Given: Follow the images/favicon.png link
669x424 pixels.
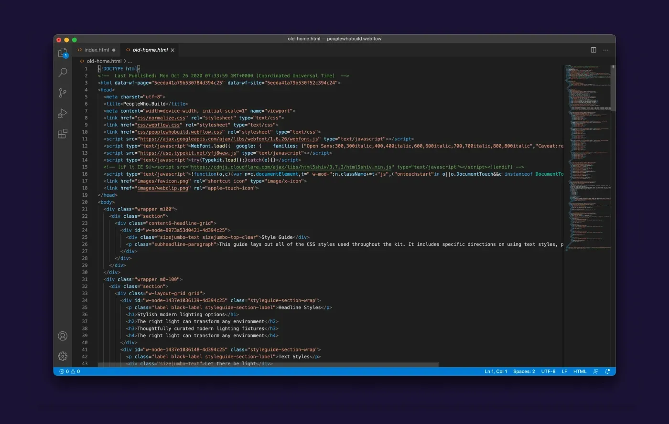Looking at the screenshot, I should tap(162, 181).
